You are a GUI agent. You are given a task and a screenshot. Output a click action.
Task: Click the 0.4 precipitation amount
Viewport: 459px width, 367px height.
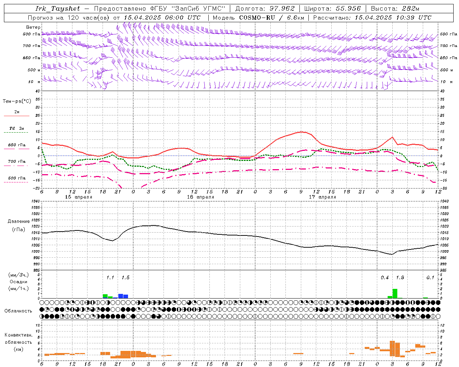pyautogui.click(x=385, y=278)
